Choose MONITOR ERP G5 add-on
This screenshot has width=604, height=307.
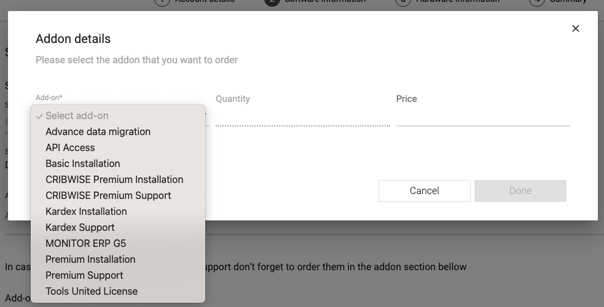point(85,243)
